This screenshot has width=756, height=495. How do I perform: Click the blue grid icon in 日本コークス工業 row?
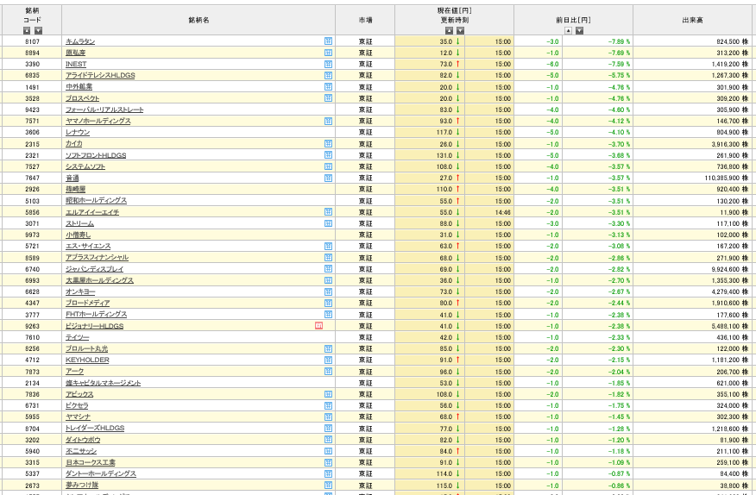click(x=328, y=462)
